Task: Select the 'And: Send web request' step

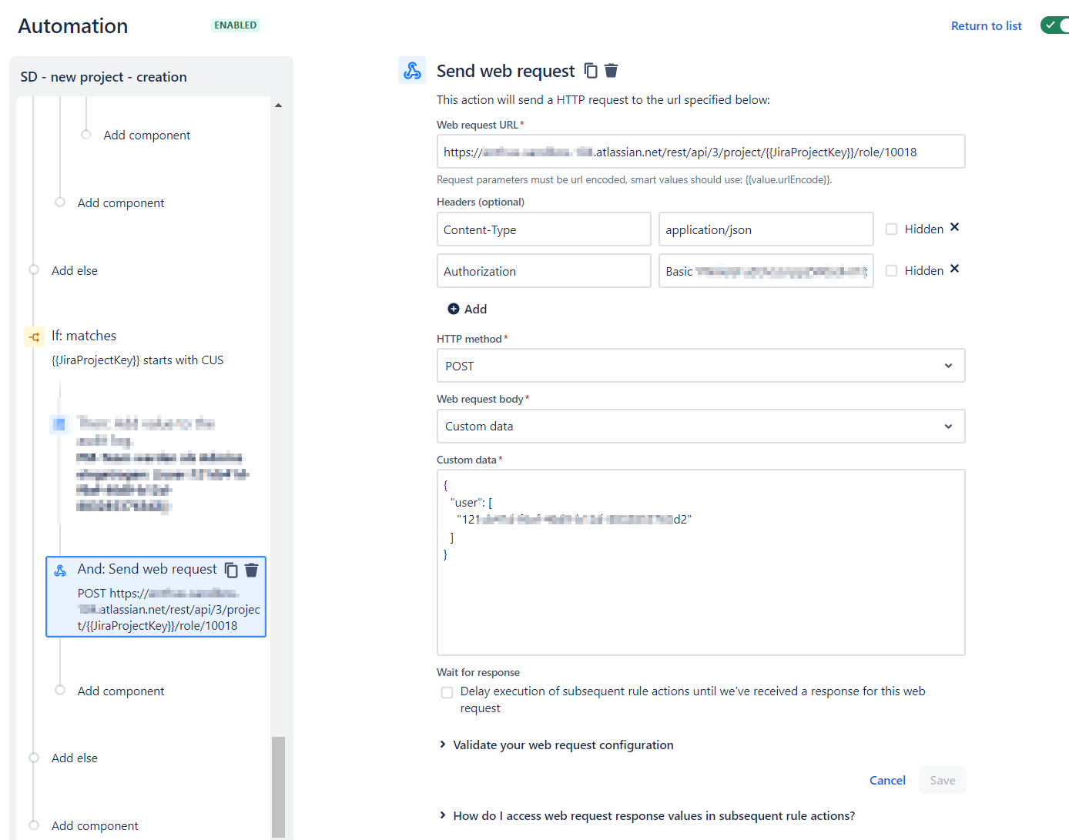Action: point(156,597)
